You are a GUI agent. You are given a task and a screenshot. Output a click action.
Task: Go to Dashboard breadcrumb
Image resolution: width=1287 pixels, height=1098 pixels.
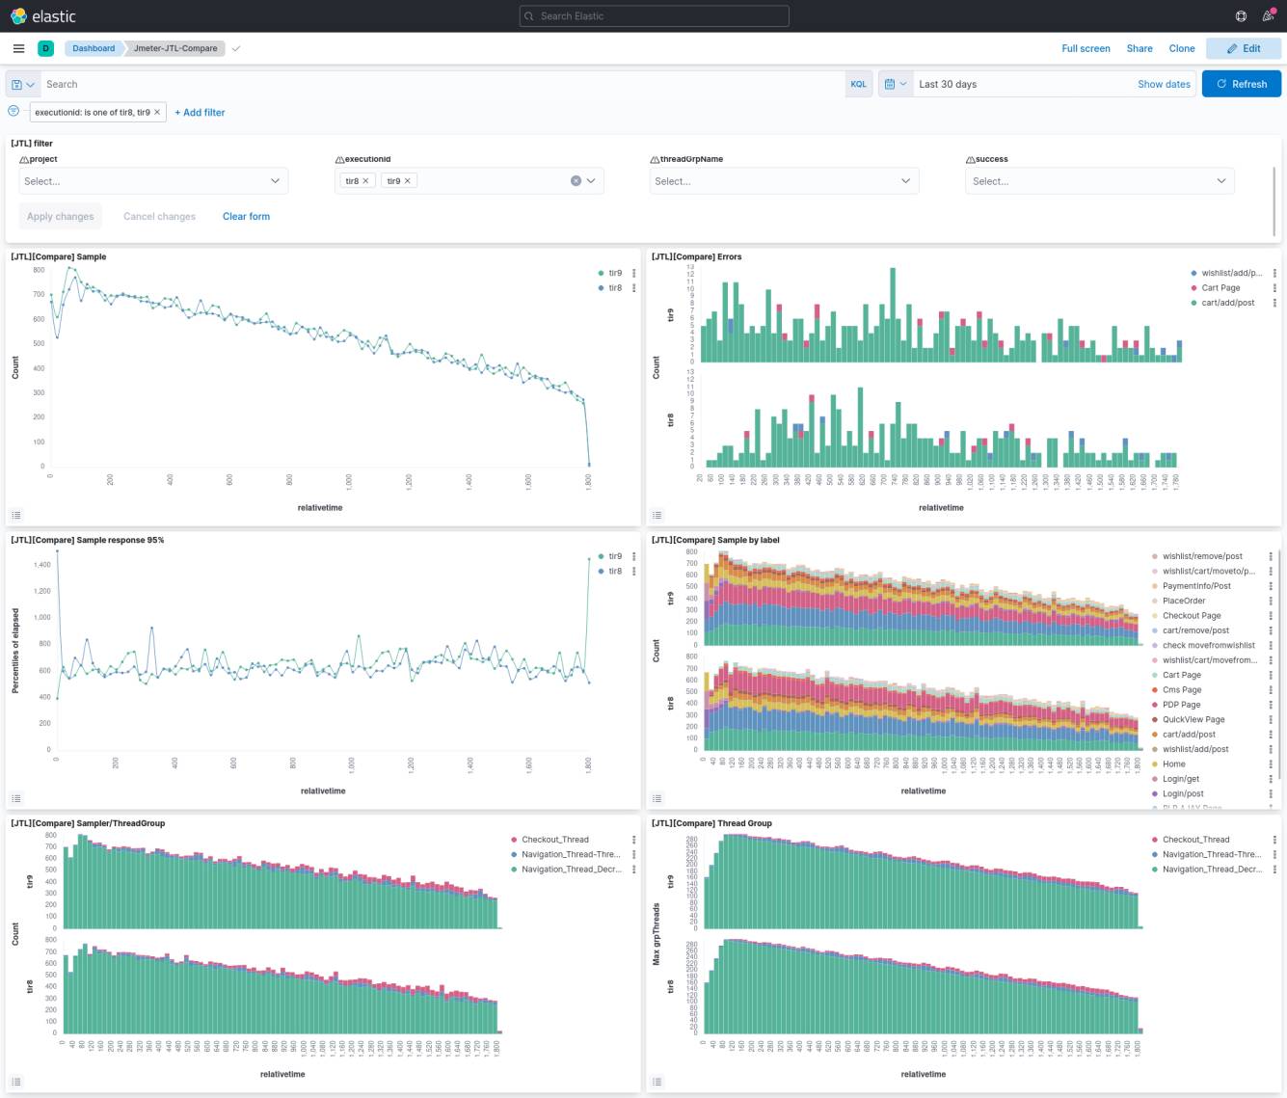click(93, 48)
